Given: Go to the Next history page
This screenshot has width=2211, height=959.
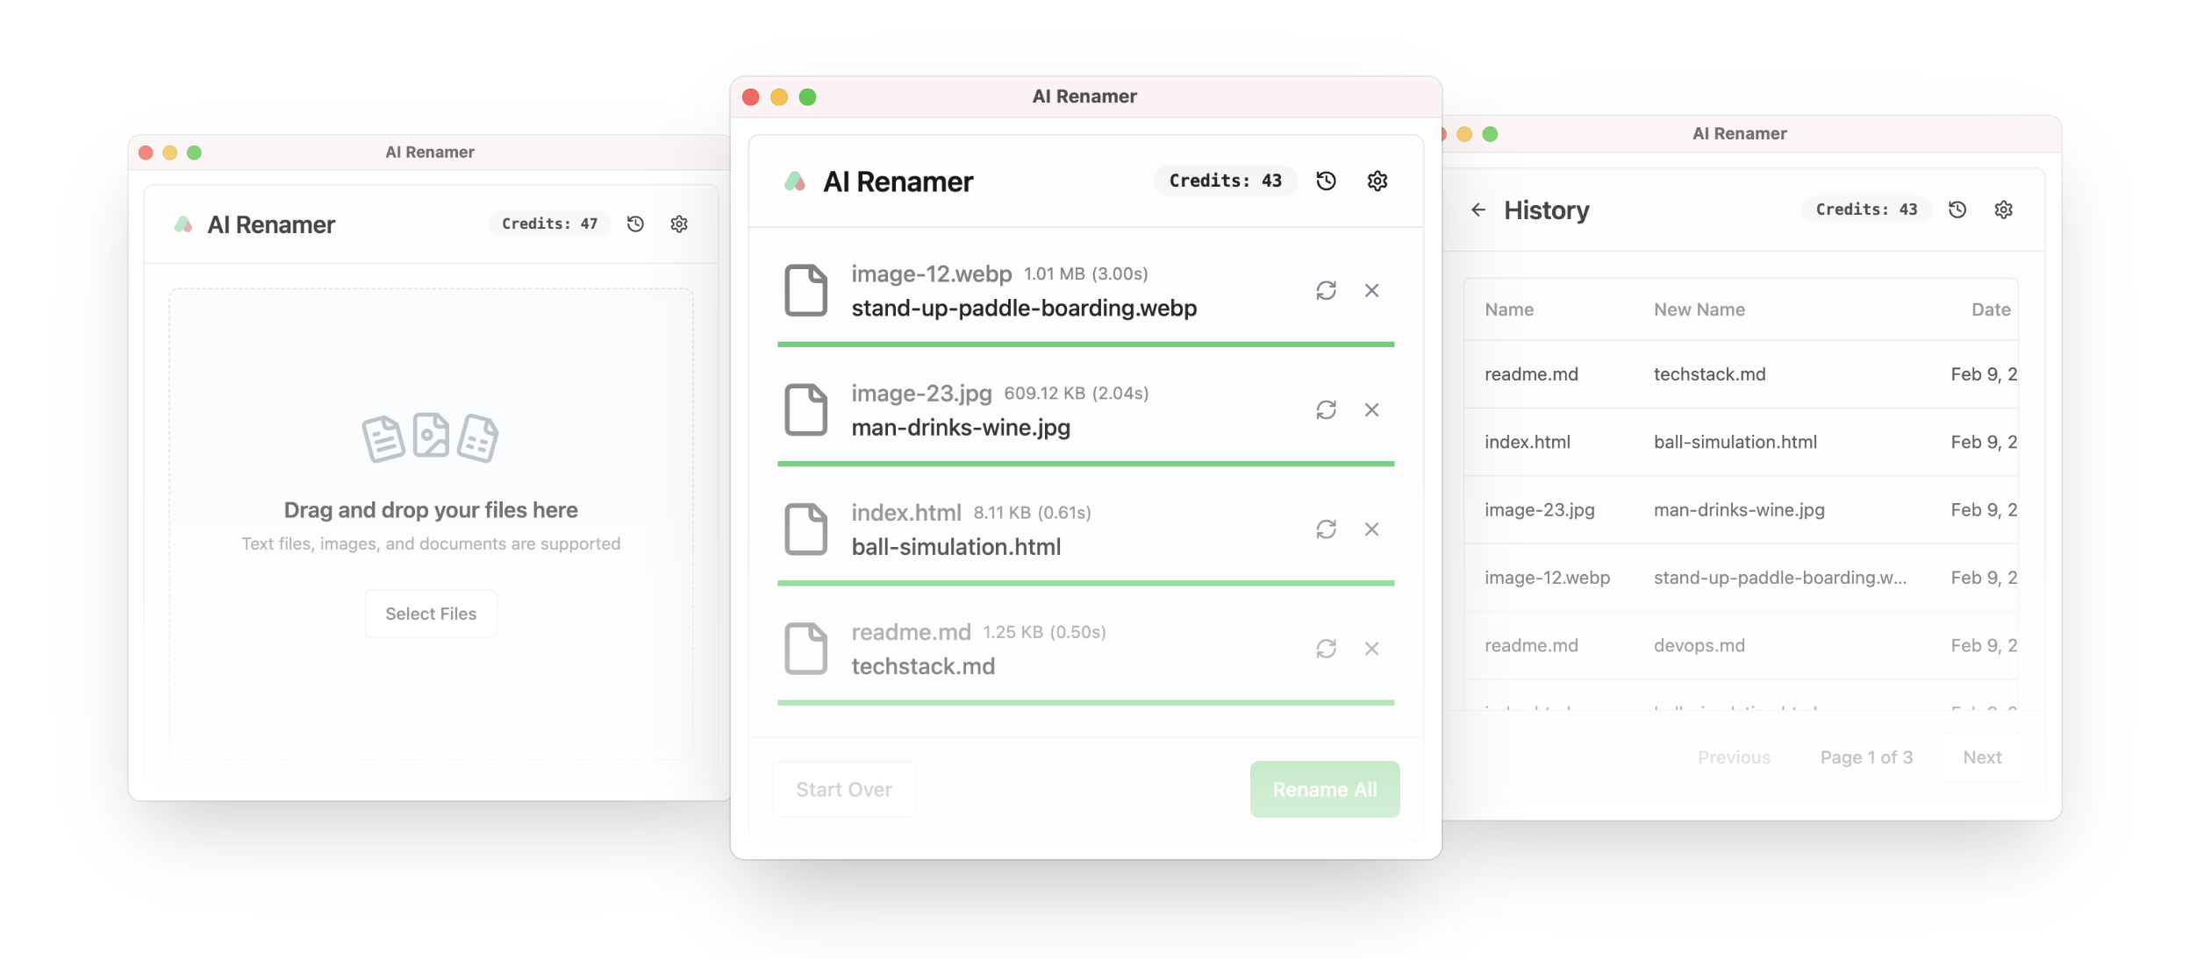Looking at the screenshot, I should pyautogui.click(x=1983, y=757).
